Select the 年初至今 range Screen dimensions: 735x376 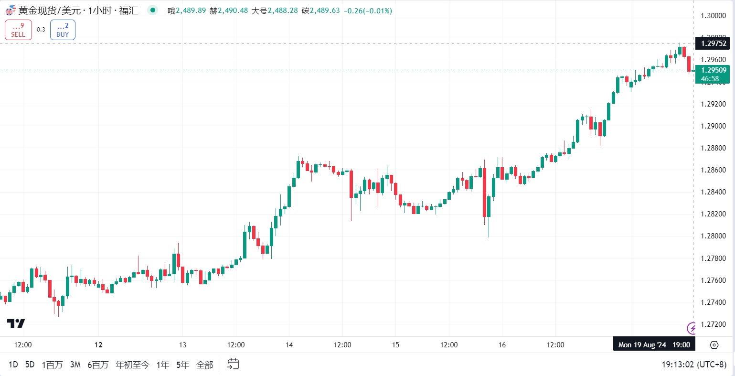132,365
